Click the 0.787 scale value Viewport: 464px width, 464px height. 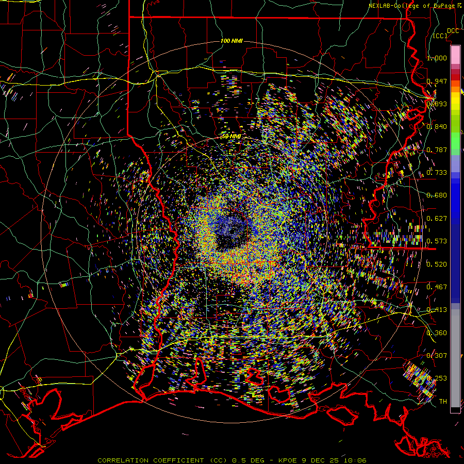pos(437,150)
